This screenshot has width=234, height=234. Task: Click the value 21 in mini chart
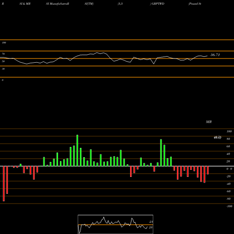(x=151, y=222)
